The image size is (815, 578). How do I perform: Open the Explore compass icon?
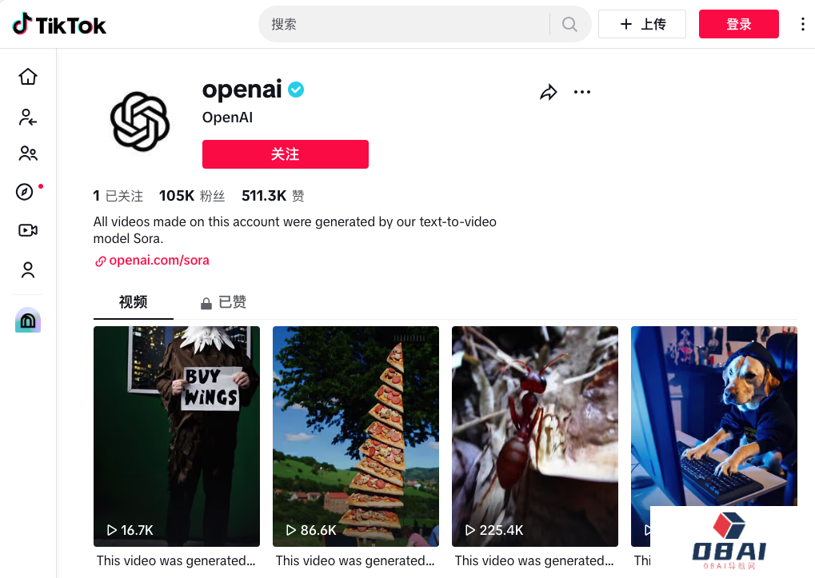[25, 192]
